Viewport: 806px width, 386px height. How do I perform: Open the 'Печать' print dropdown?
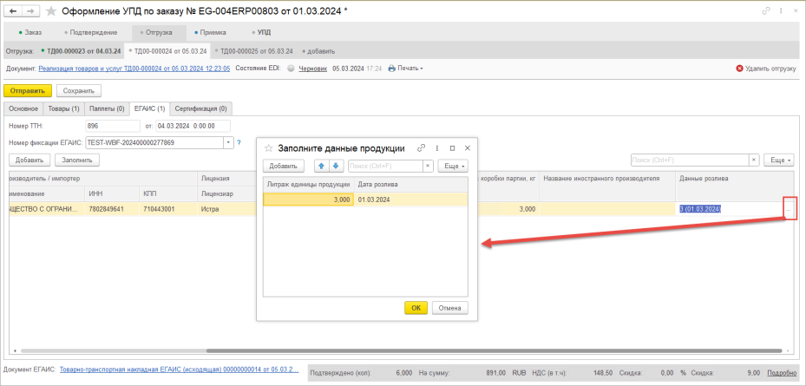click(405, 69)
